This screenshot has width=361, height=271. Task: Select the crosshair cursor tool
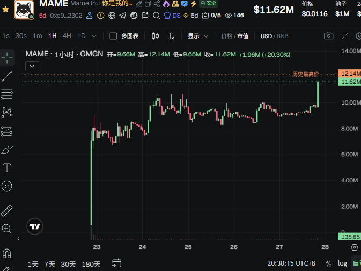tap(7, 57)
